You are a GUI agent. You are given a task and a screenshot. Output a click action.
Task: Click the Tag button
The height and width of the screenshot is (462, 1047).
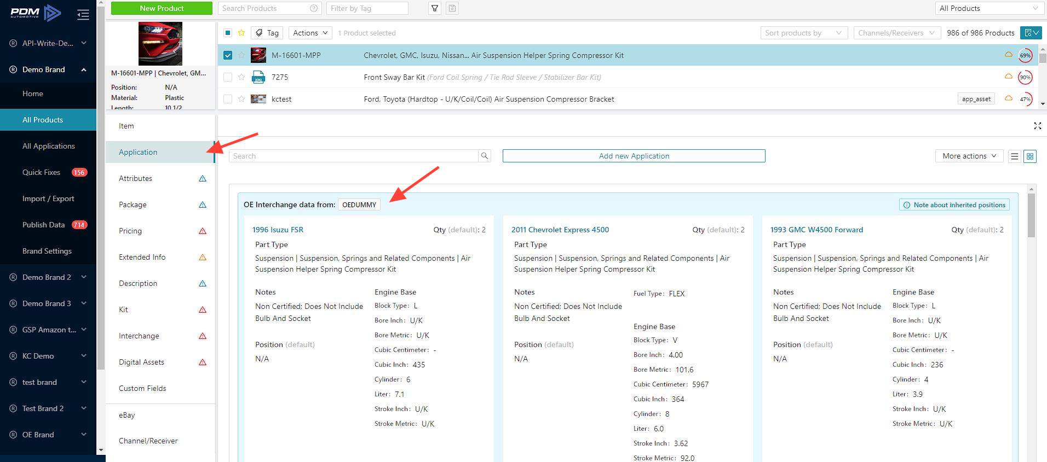point(267,33)
